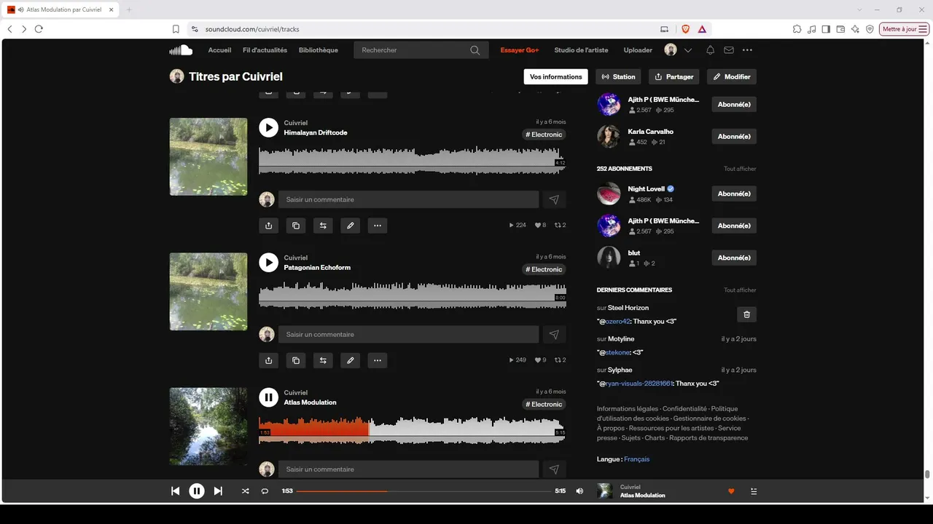This screenshot has width=933, height=524.
Task: Share the Patagonian Echoform track
Action: pos(269,360)
